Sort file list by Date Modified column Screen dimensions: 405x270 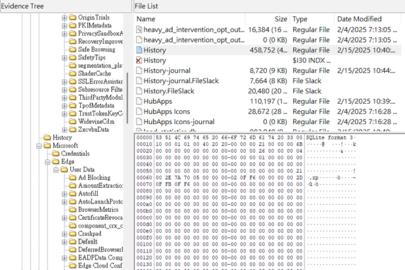[368, 19]
